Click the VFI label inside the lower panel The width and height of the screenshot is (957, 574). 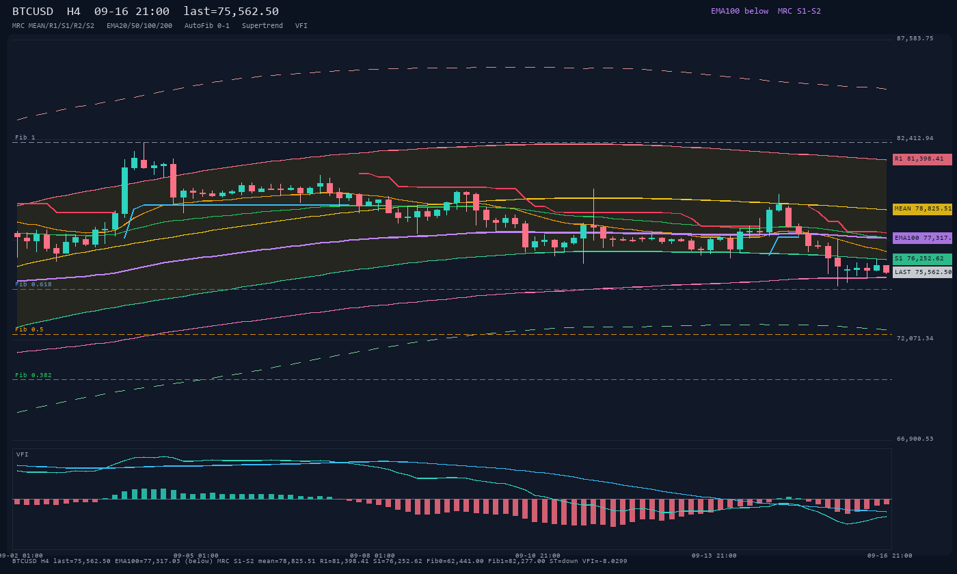pos(23,454)
